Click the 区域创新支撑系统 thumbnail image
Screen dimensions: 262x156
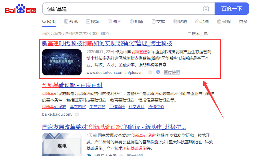pos(62,62)
